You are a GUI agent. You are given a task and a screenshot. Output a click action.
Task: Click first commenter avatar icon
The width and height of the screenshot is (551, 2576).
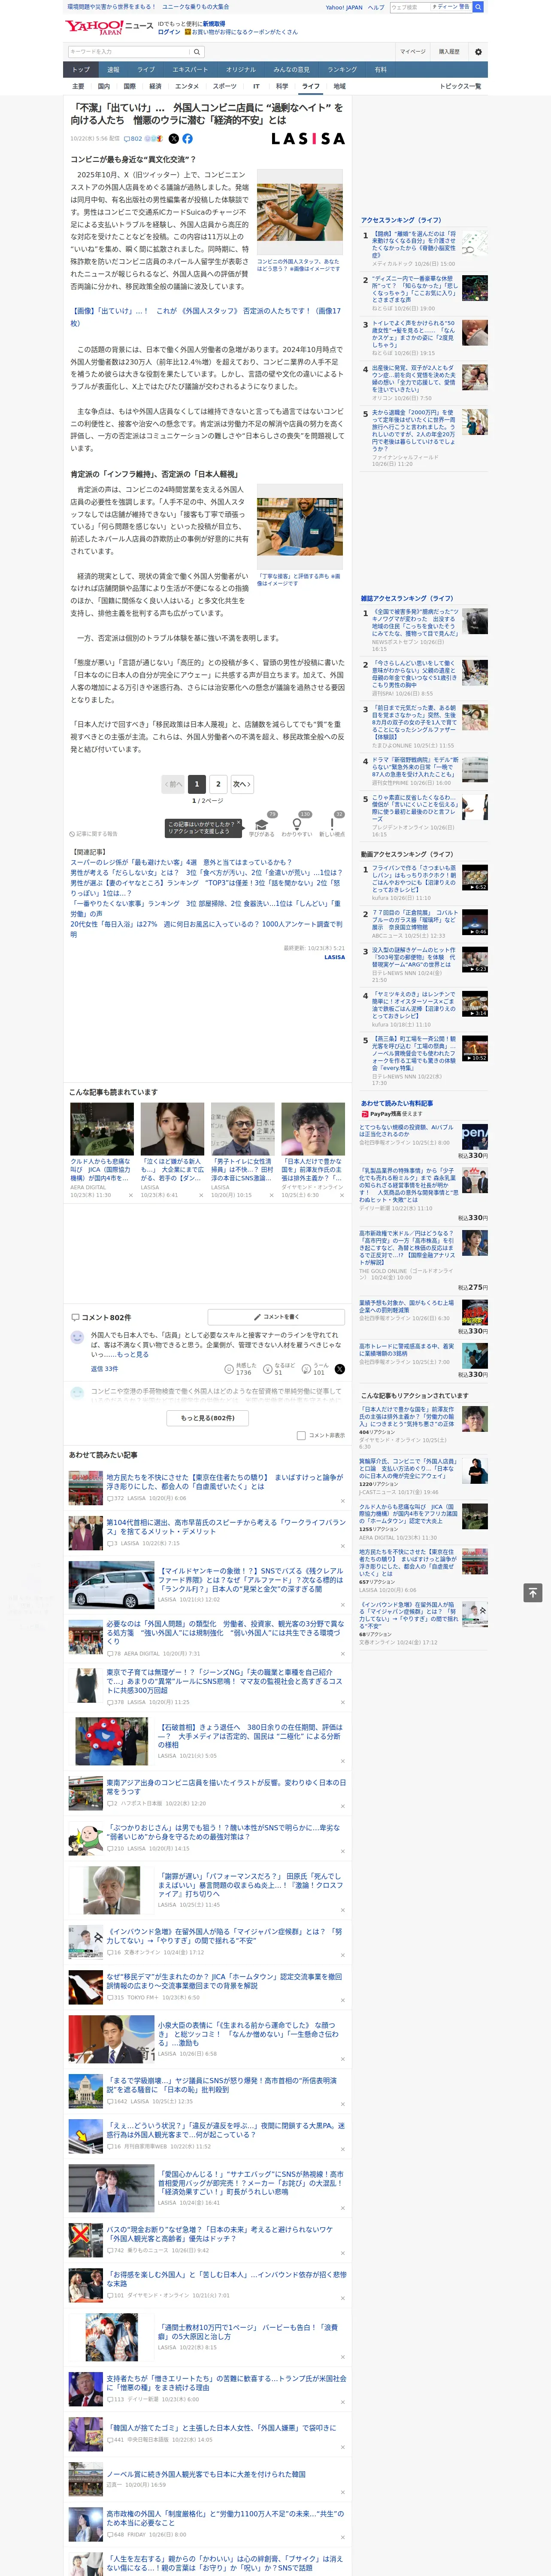click(x=77, y=1337)
